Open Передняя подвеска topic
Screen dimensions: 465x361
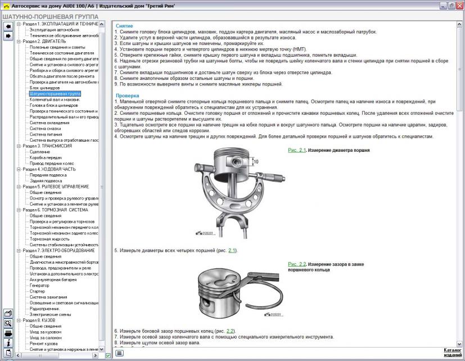pyautogui.click(x=48, y=175)
